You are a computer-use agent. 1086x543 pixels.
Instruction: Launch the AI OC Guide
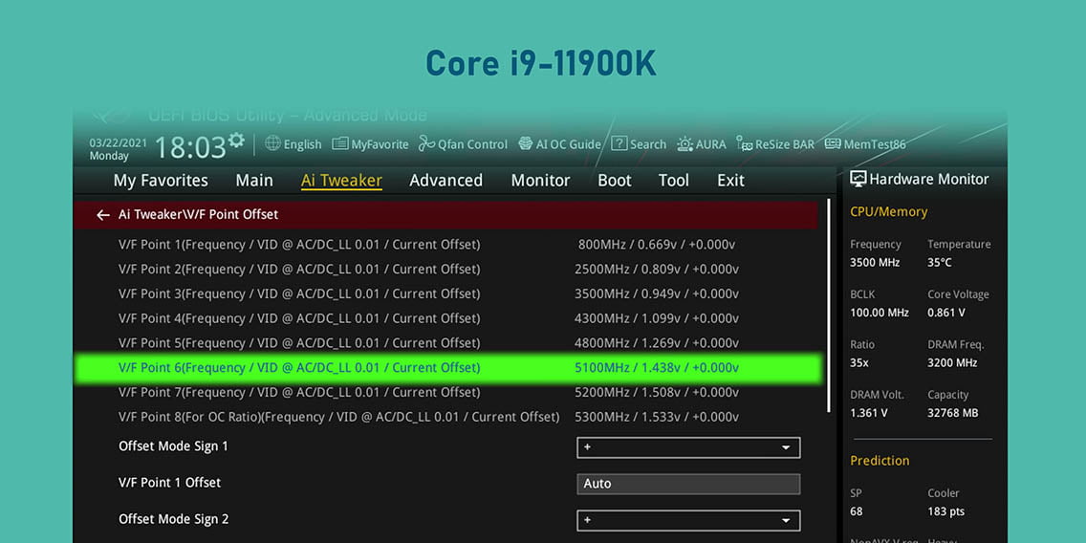click(x=559, y=144)
